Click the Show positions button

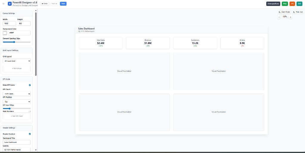273,4
